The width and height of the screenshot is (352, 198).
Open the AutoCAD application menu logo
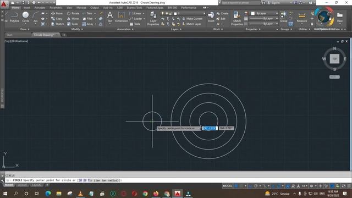[4, 4]
